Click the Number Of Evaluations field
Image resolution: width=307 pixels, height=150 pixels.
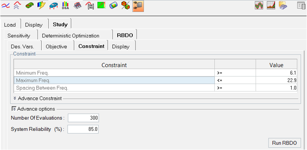[x=83, y=118]
